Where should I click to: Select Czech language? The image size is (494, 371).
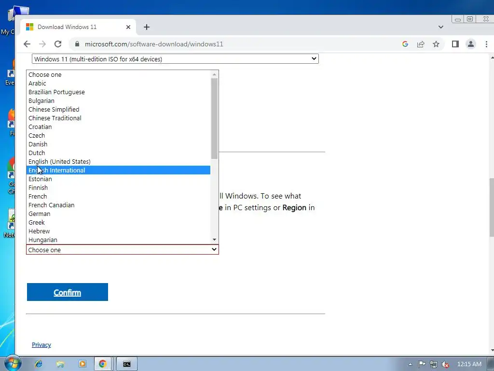click(118, 135)
